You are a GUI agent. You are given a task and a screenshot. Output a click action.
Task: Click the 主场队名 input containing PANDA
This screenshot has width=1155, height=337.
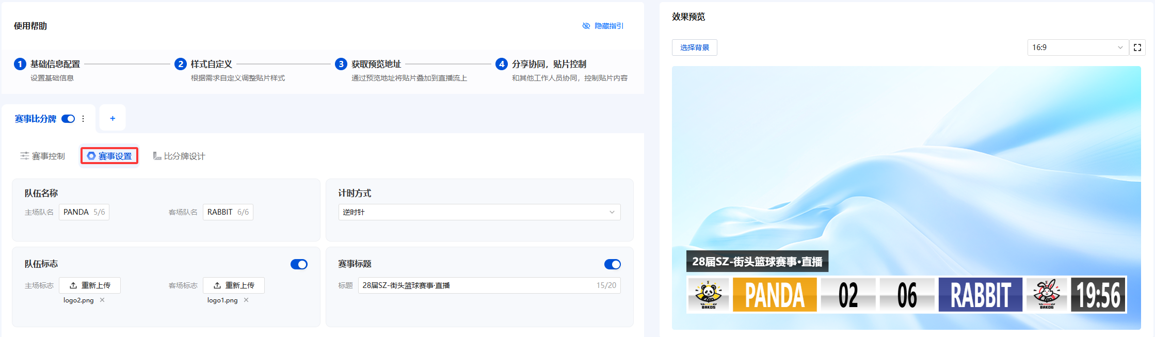click(84, 212)
